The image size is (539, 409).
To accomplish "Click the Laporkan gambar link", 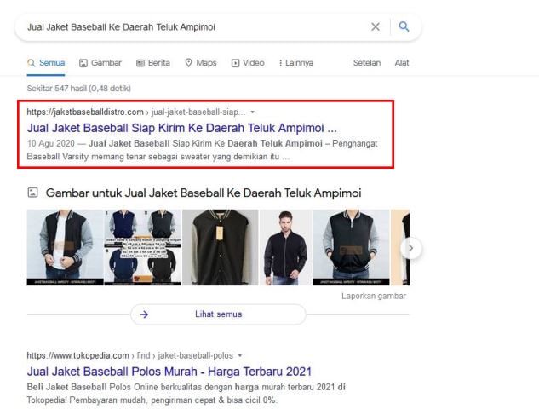I will point(373,297).
